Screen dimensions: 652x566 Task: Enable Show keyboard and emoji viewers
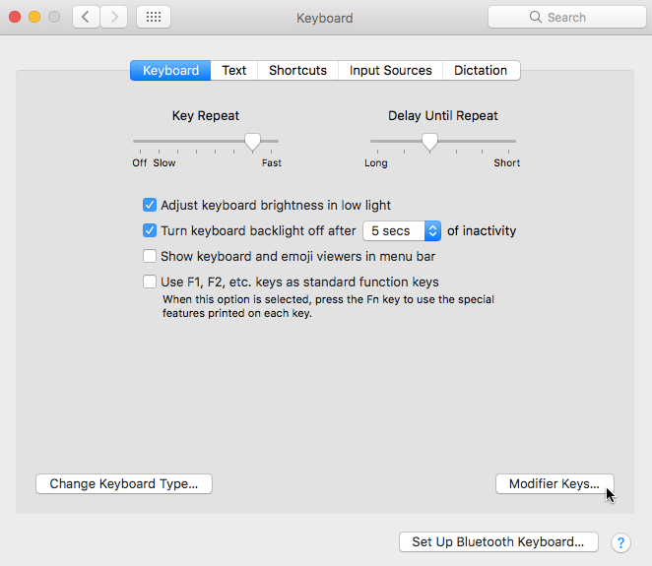[x=150, y=256]
